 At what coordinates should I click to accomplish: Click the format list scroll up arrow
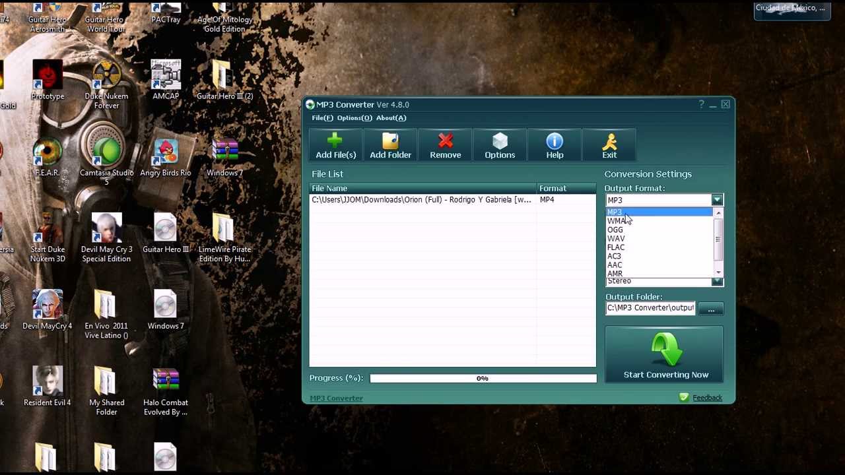(718, 213)
